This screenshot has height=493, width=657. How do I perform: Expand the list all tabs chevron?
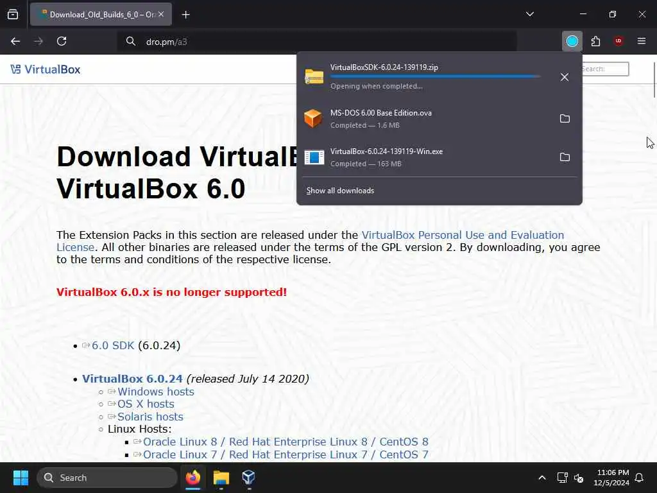(530, 14)
